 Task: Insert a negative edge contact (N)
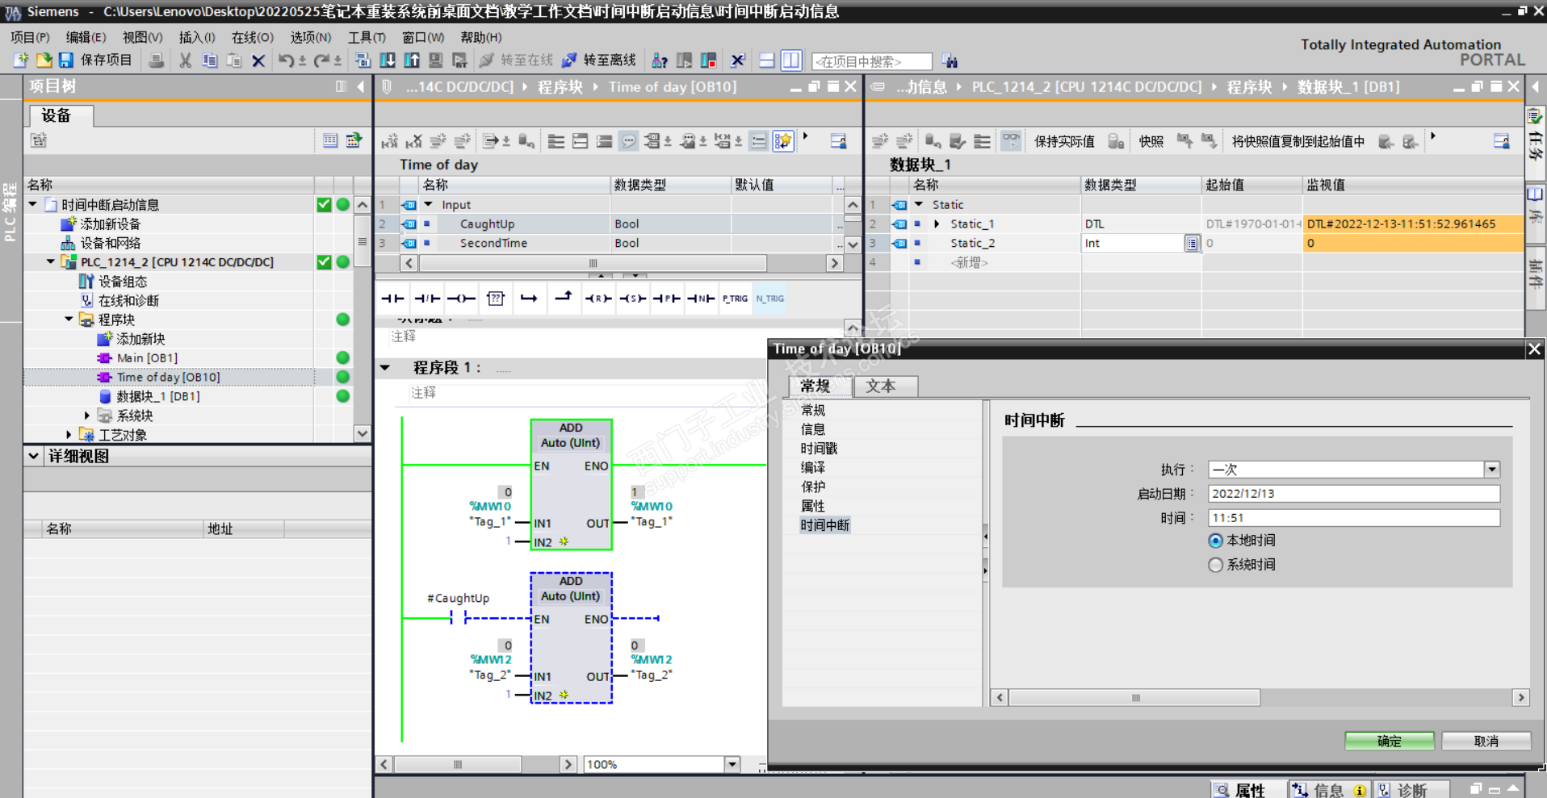pyautogui.click(x=701, y=299)
